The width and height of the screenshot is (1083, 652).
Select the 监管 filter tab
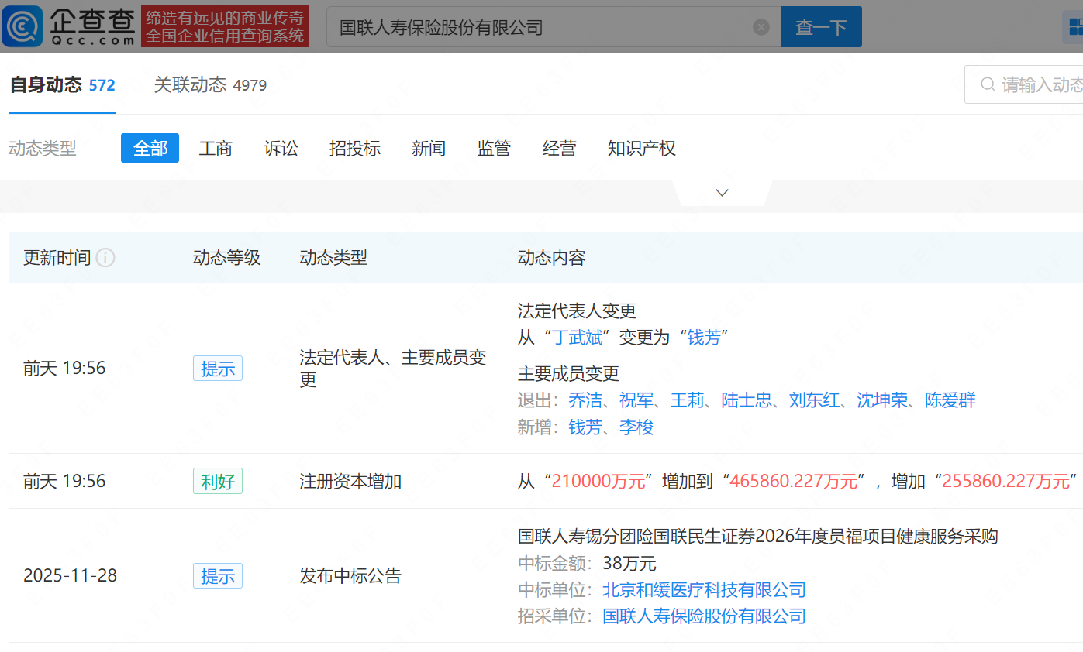494,149
